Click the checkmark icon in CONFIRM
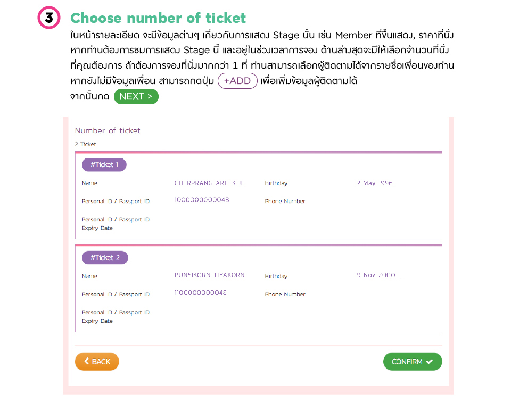Image resolution: width=511 pixels, height=401 pixels. tap(430, 362)
